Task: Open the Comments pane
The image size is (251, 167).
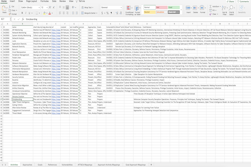Action: [x=243, y=1]
